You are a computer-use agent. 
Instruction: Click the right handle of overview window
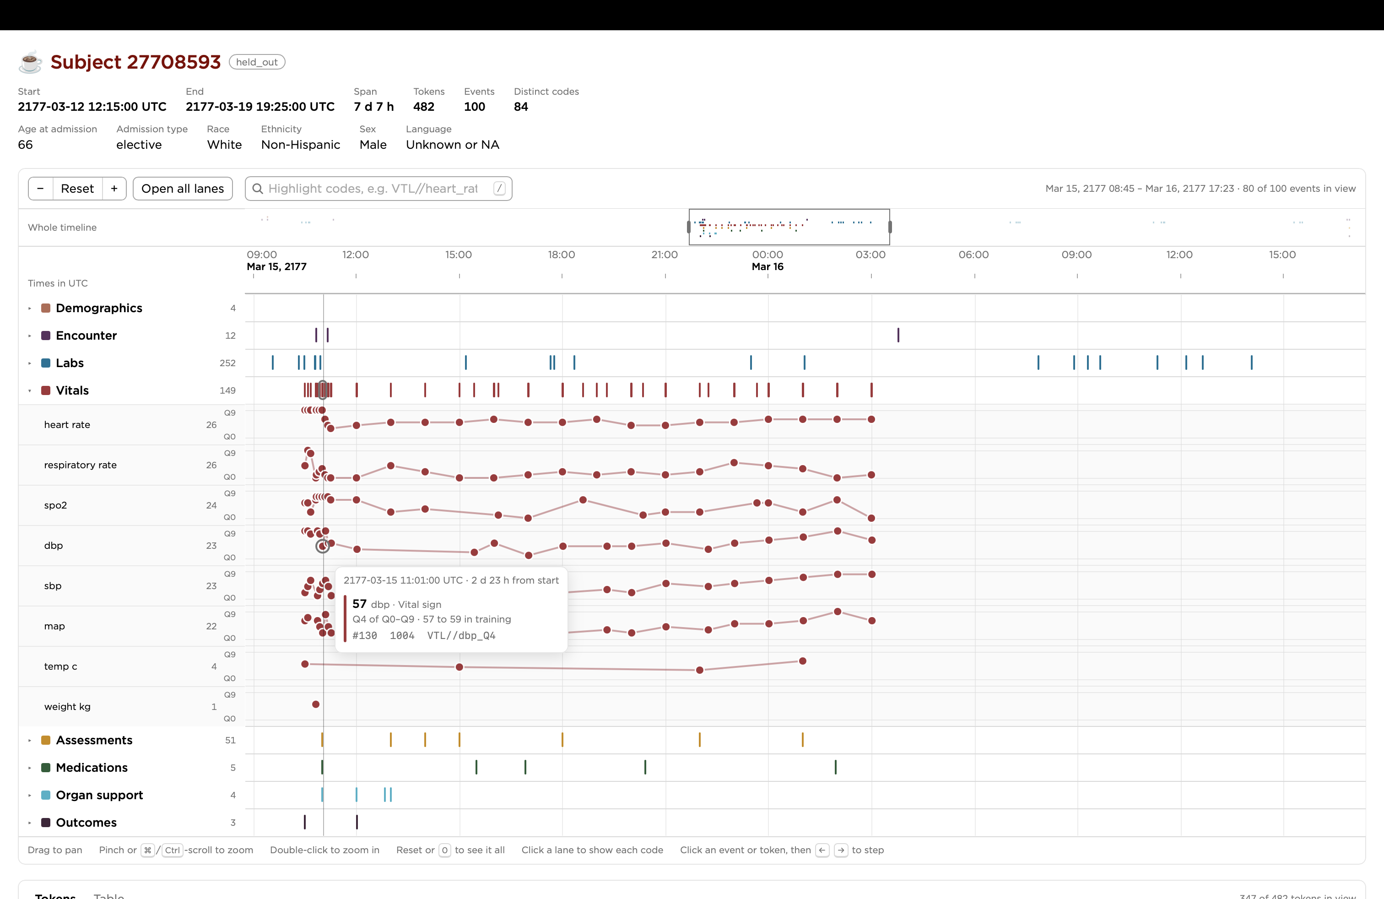[890, 227]
